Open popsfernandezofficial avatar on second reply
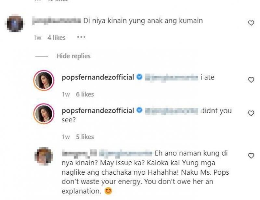This screenshot has height=200, width=260. click(x=44, y=114)
